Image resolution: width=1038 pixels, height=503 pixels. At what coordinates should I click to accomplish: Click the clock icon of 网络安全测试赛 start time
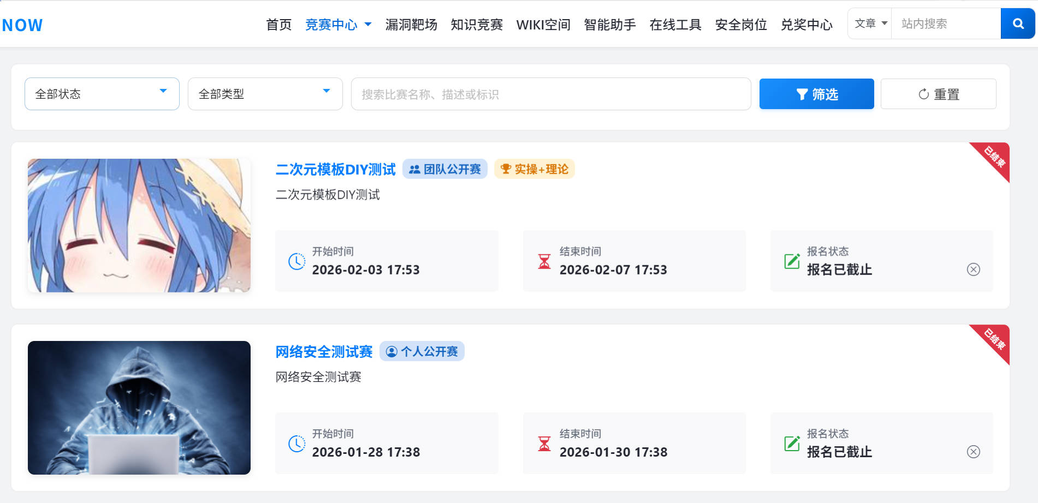pos(296,444)
